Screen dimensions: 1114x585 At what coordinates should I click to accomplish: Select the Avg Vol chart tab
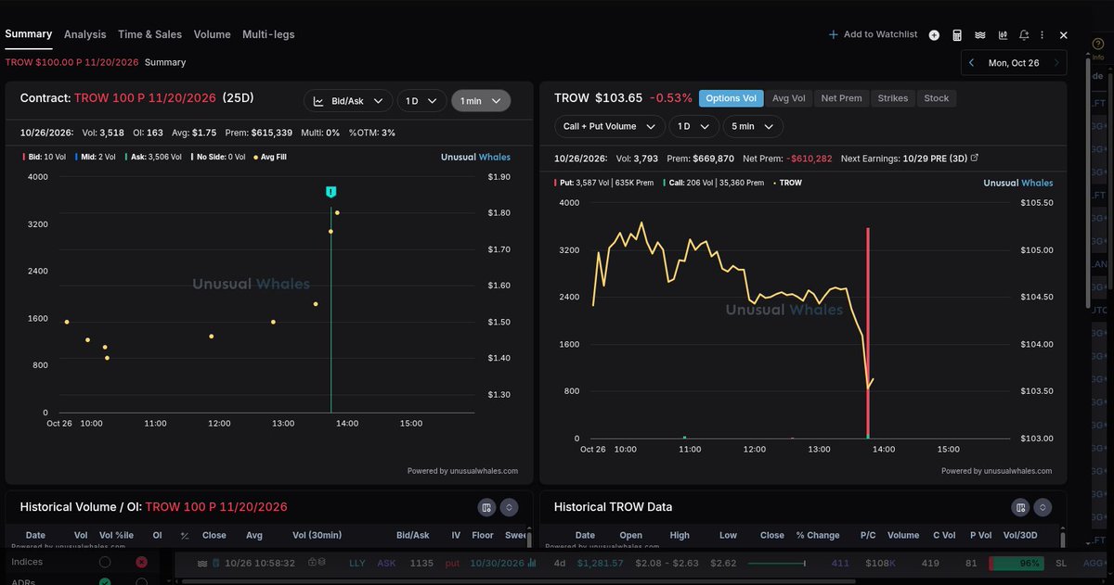point(787,98)
